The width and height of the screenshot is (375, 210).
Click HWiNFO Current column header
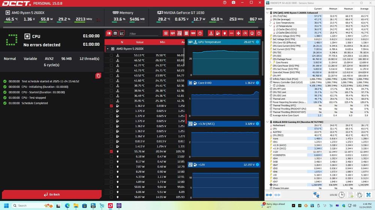tap(318, 9)
